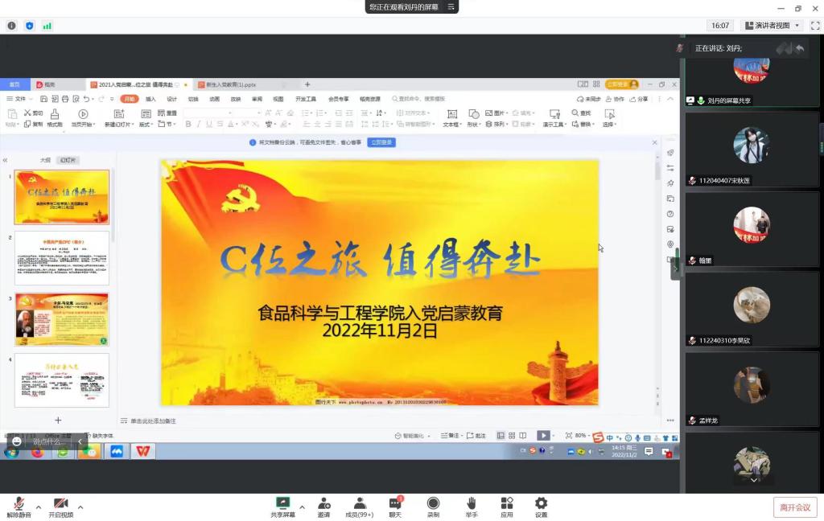The width and height of the screenshot is (824, 521).
Task: Click 图片 insert picture tool
Action: [496, 113]
